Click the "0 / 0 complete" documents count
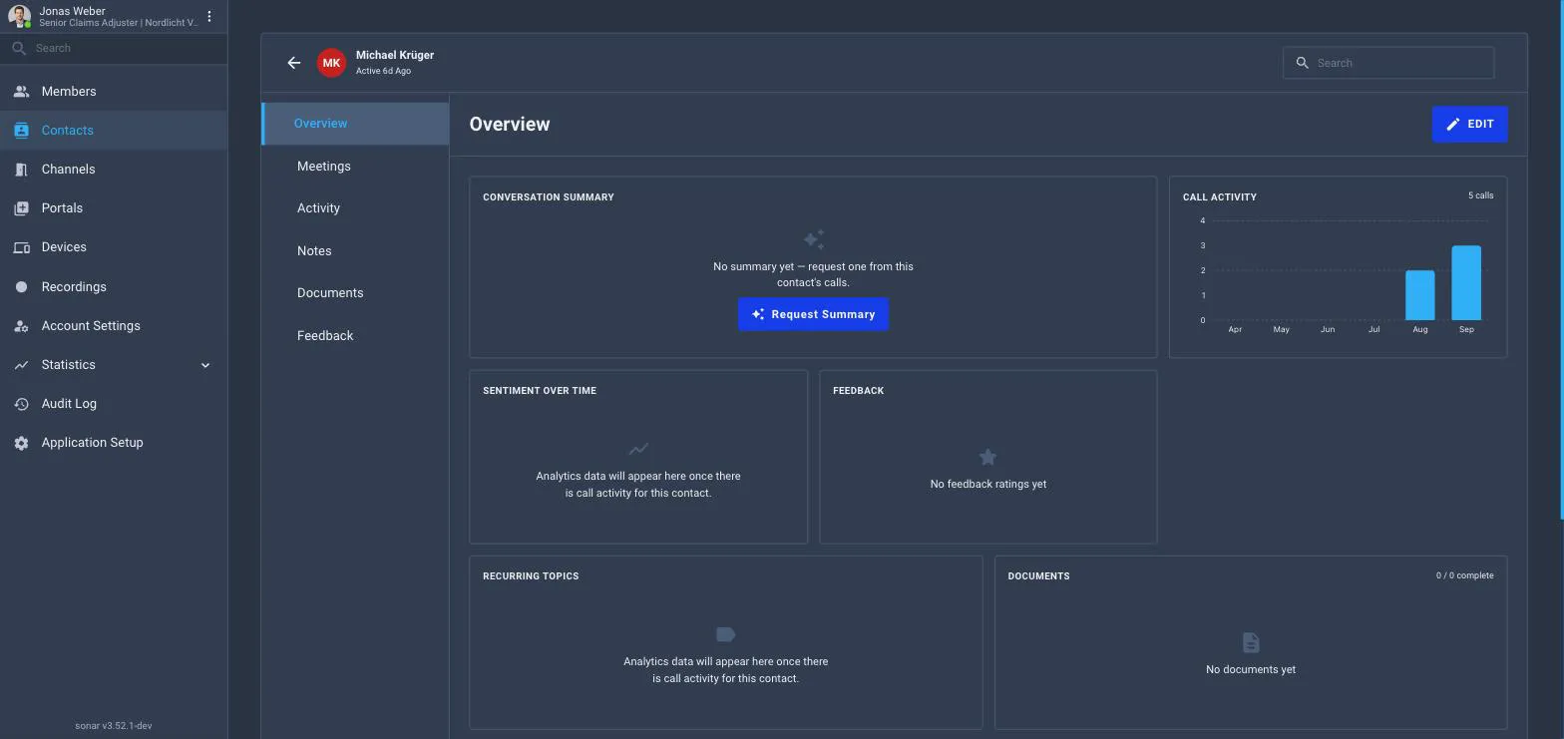This screenshot has height=739, width=1564. point(1464,575)
